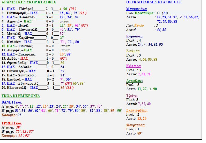Click the 'σιούτο' note in the Αγροτίξ row
The width and height of the screenshot is (206, 143).
[64, 21]
